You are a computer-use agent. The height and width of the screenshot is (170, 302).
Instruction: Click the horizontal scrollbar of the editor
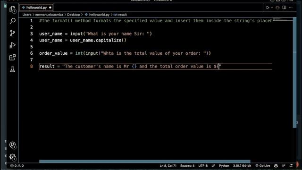[x=145, y=161]
